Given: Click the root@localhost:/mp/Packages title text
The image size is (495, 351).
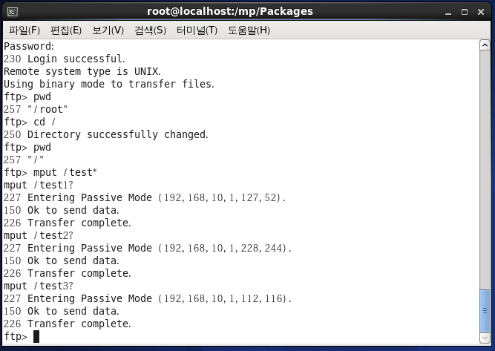Looking at the screenshot, I should [x=230, y=12].
